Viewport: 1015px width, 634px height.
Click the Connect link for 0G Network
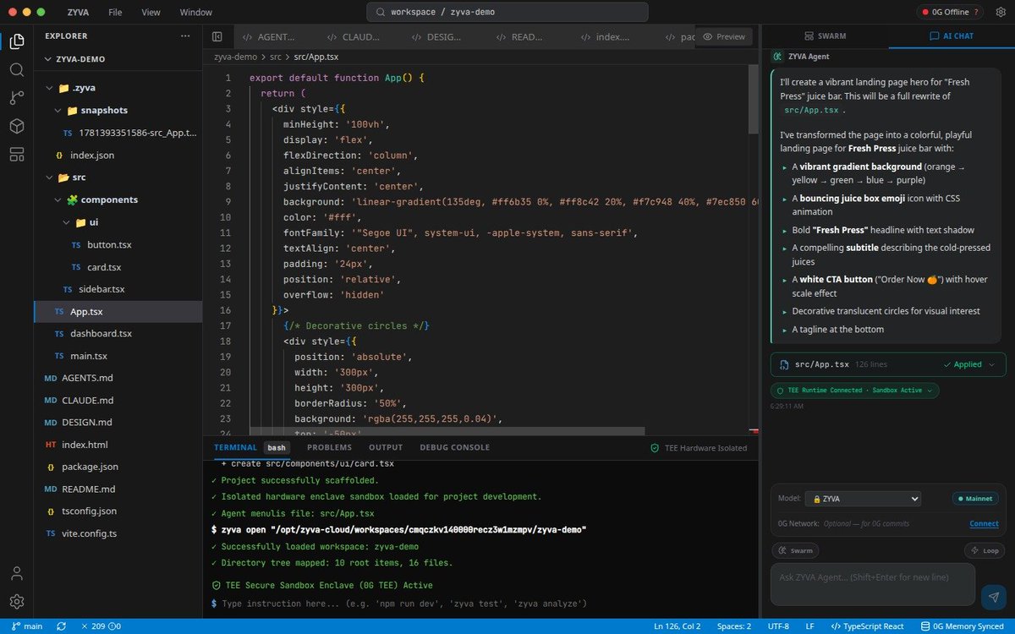click(984, 523)
